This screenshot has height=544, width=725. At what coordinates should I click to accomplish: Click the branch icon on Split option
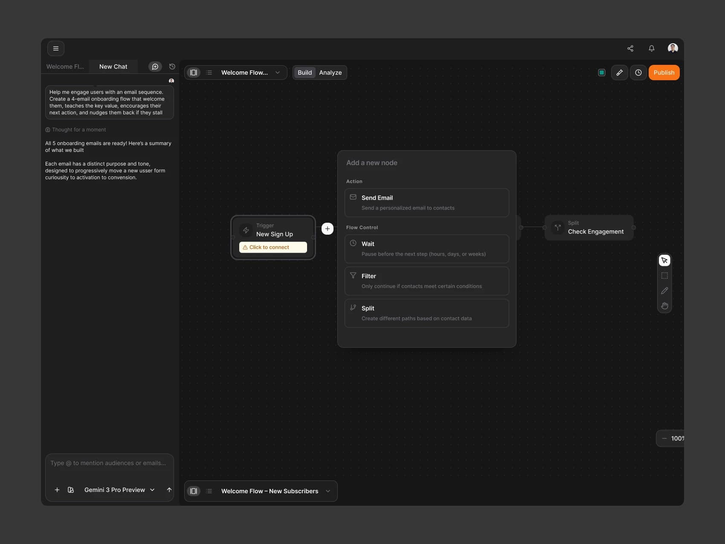coord(353,308)
